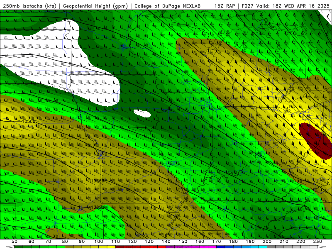The width and height of the screenshot is (332, 249).
Task: Click the 100 value on the legend scale
Action: pos(99,242)
